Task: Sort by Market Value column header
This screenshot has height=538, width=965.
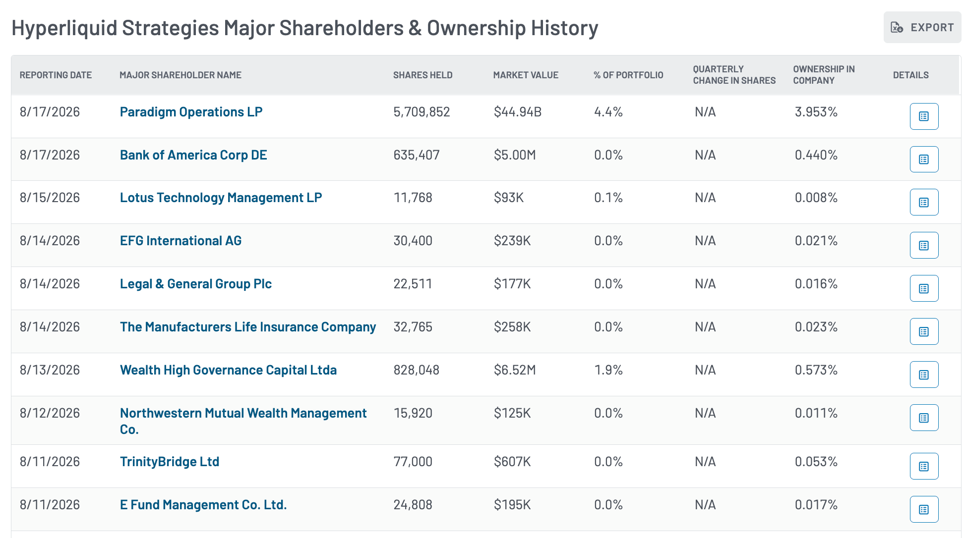Action: [x=526, y=75]
